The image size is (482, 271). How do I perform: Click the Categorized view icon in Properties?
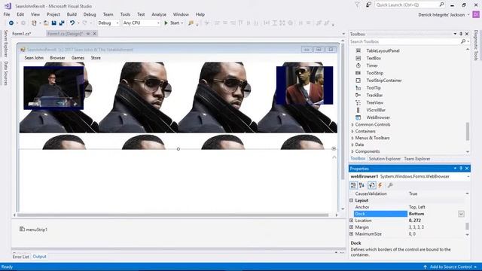click(353, 185)
